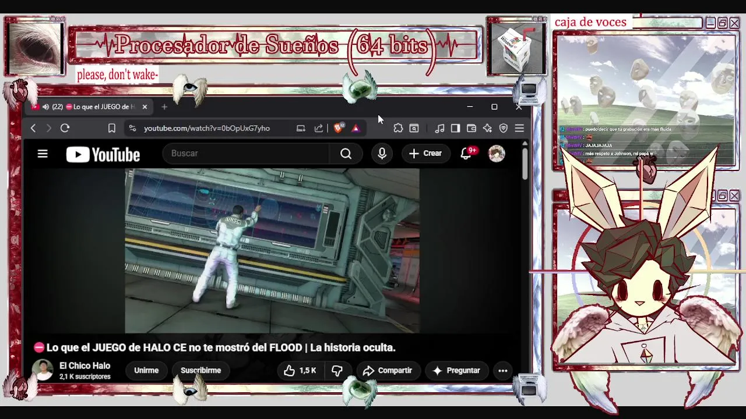Open the Brave Wallet icon
746x419 pixels.
471,128
